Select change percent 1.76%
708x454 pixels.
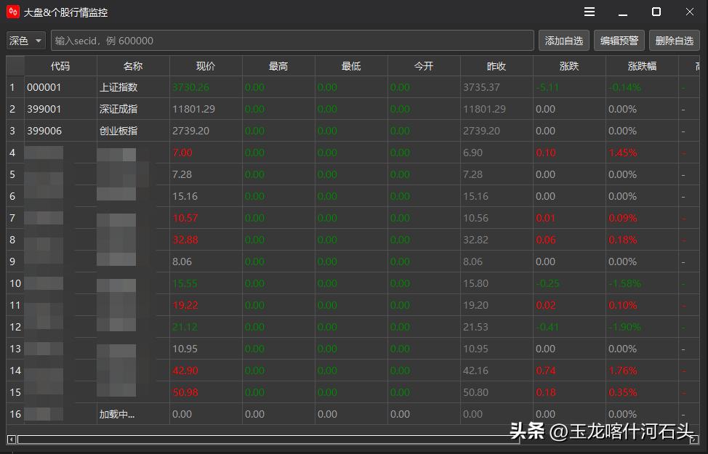(x=642, y=370)
